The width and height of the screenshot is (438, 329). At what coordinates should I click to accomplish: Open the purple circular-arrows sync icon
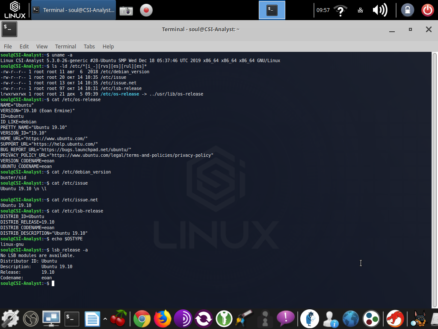pyautogui.click(x=203, y=319)
